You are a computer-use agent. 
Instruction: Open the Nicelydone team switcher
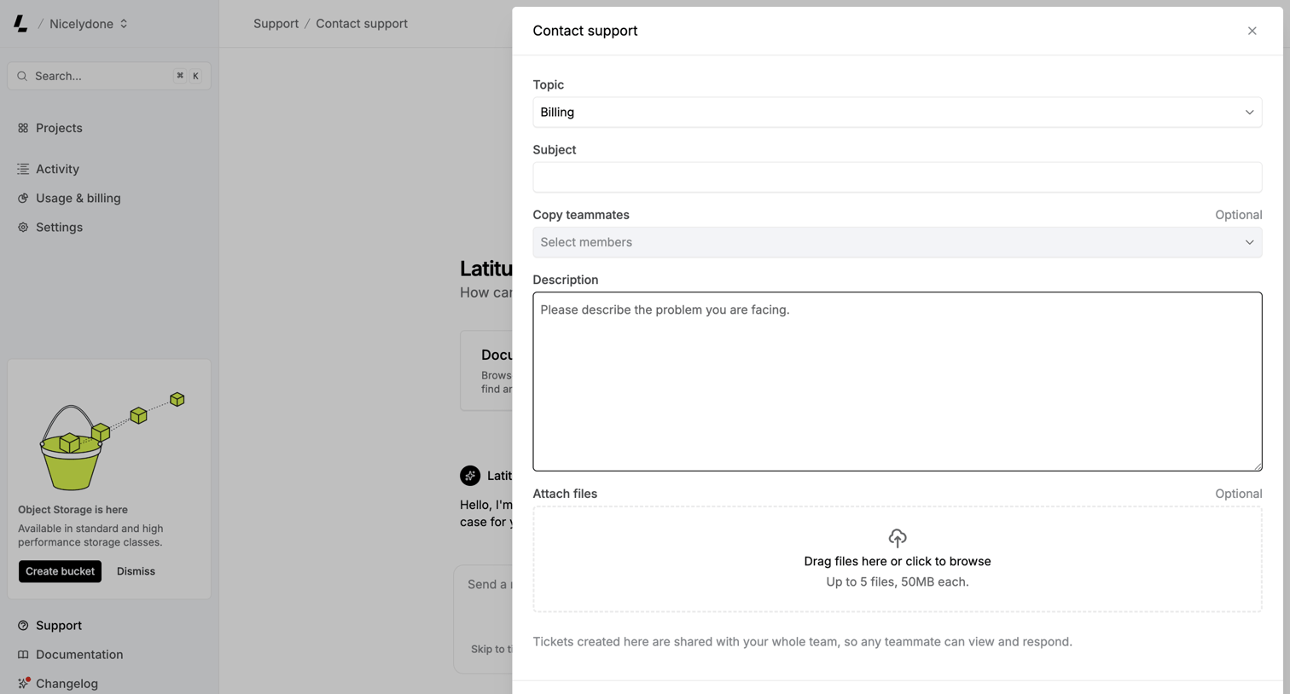pyautogui.click(x=89, y=24)
